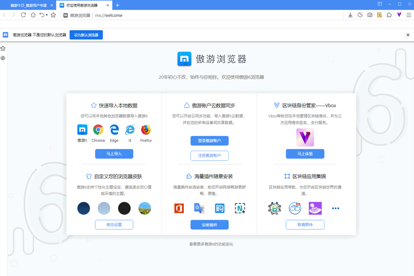Click 设为默认浏览器 button
The image size is (414, 276).
click(86, 35)
